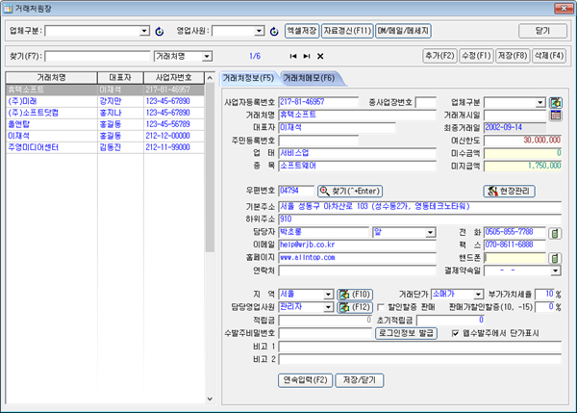Screen dimensions: 577x413
Task: Click the 닫기 button
Action: pyautogui.click(x=542, y=31)
